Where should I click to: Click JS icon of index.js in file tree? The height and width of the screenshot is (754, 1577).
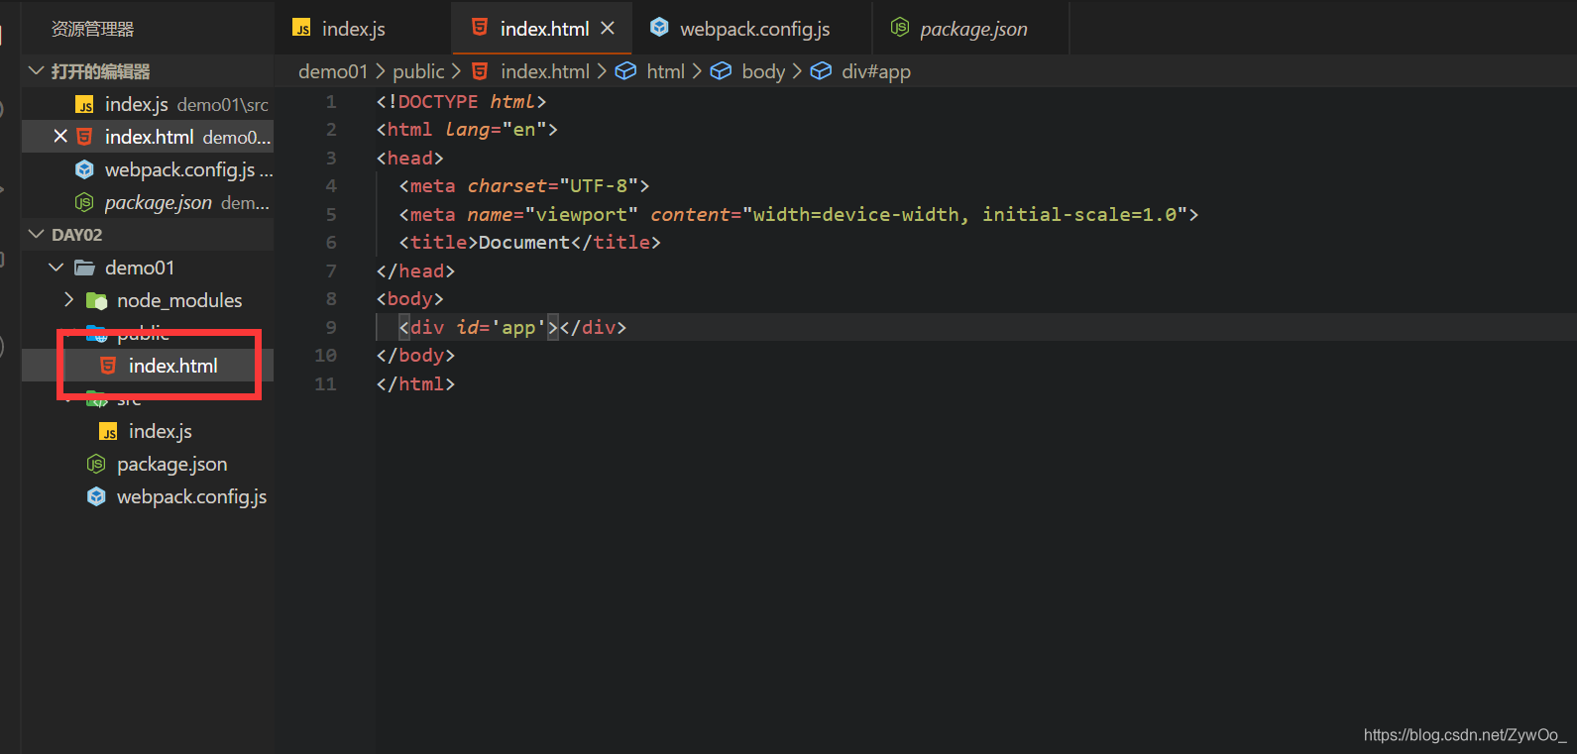109,432
